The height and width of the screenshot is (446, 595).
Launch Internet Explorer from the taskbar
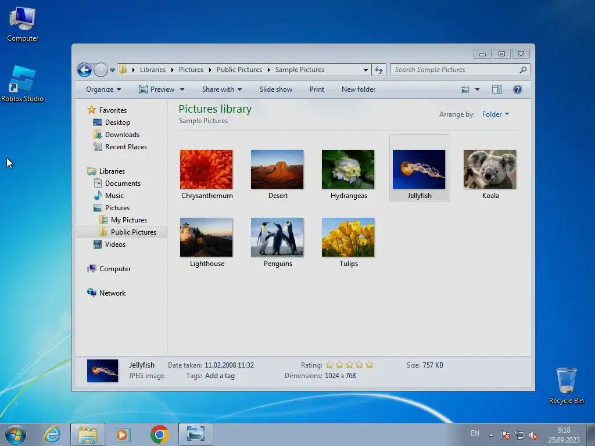(x=52, y=434)
